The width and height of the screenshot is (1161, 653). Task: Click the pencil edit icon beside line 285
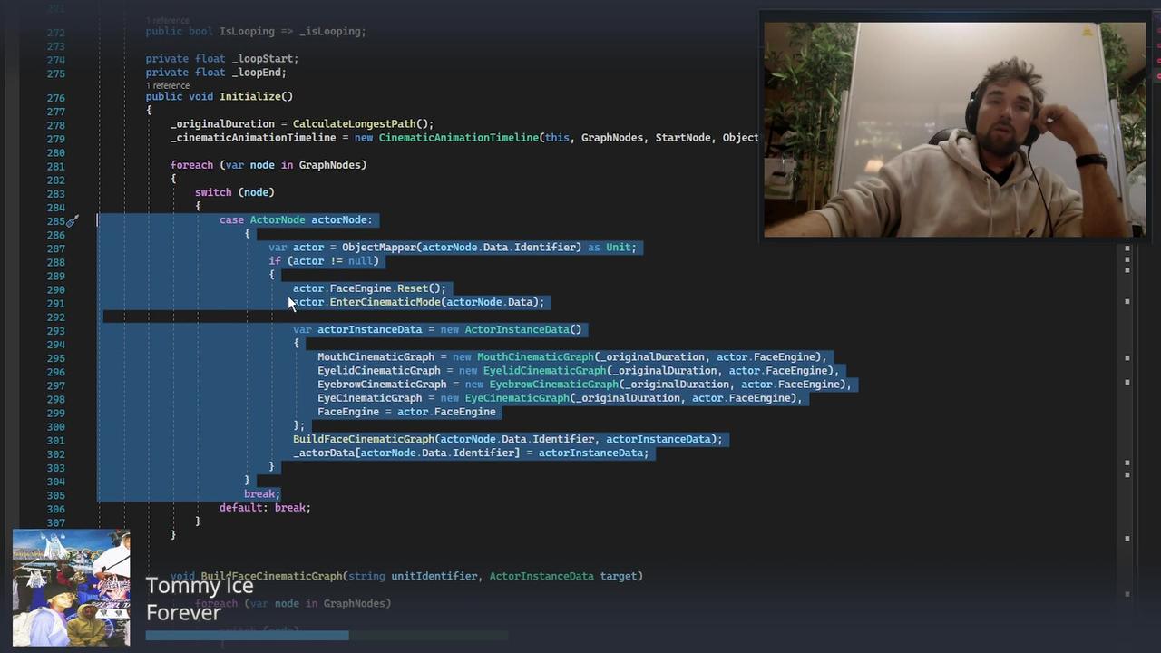pyautogui.click(x=73, y=220)
